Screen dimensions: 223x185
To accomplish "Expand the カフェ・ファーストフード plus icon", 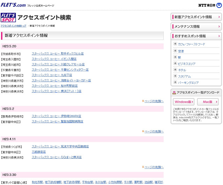I will tap(175, 44).
